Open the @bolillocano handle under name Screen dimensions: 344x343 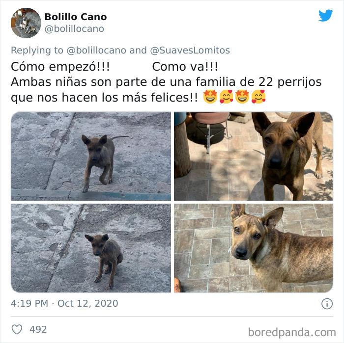tap(74, 28)
